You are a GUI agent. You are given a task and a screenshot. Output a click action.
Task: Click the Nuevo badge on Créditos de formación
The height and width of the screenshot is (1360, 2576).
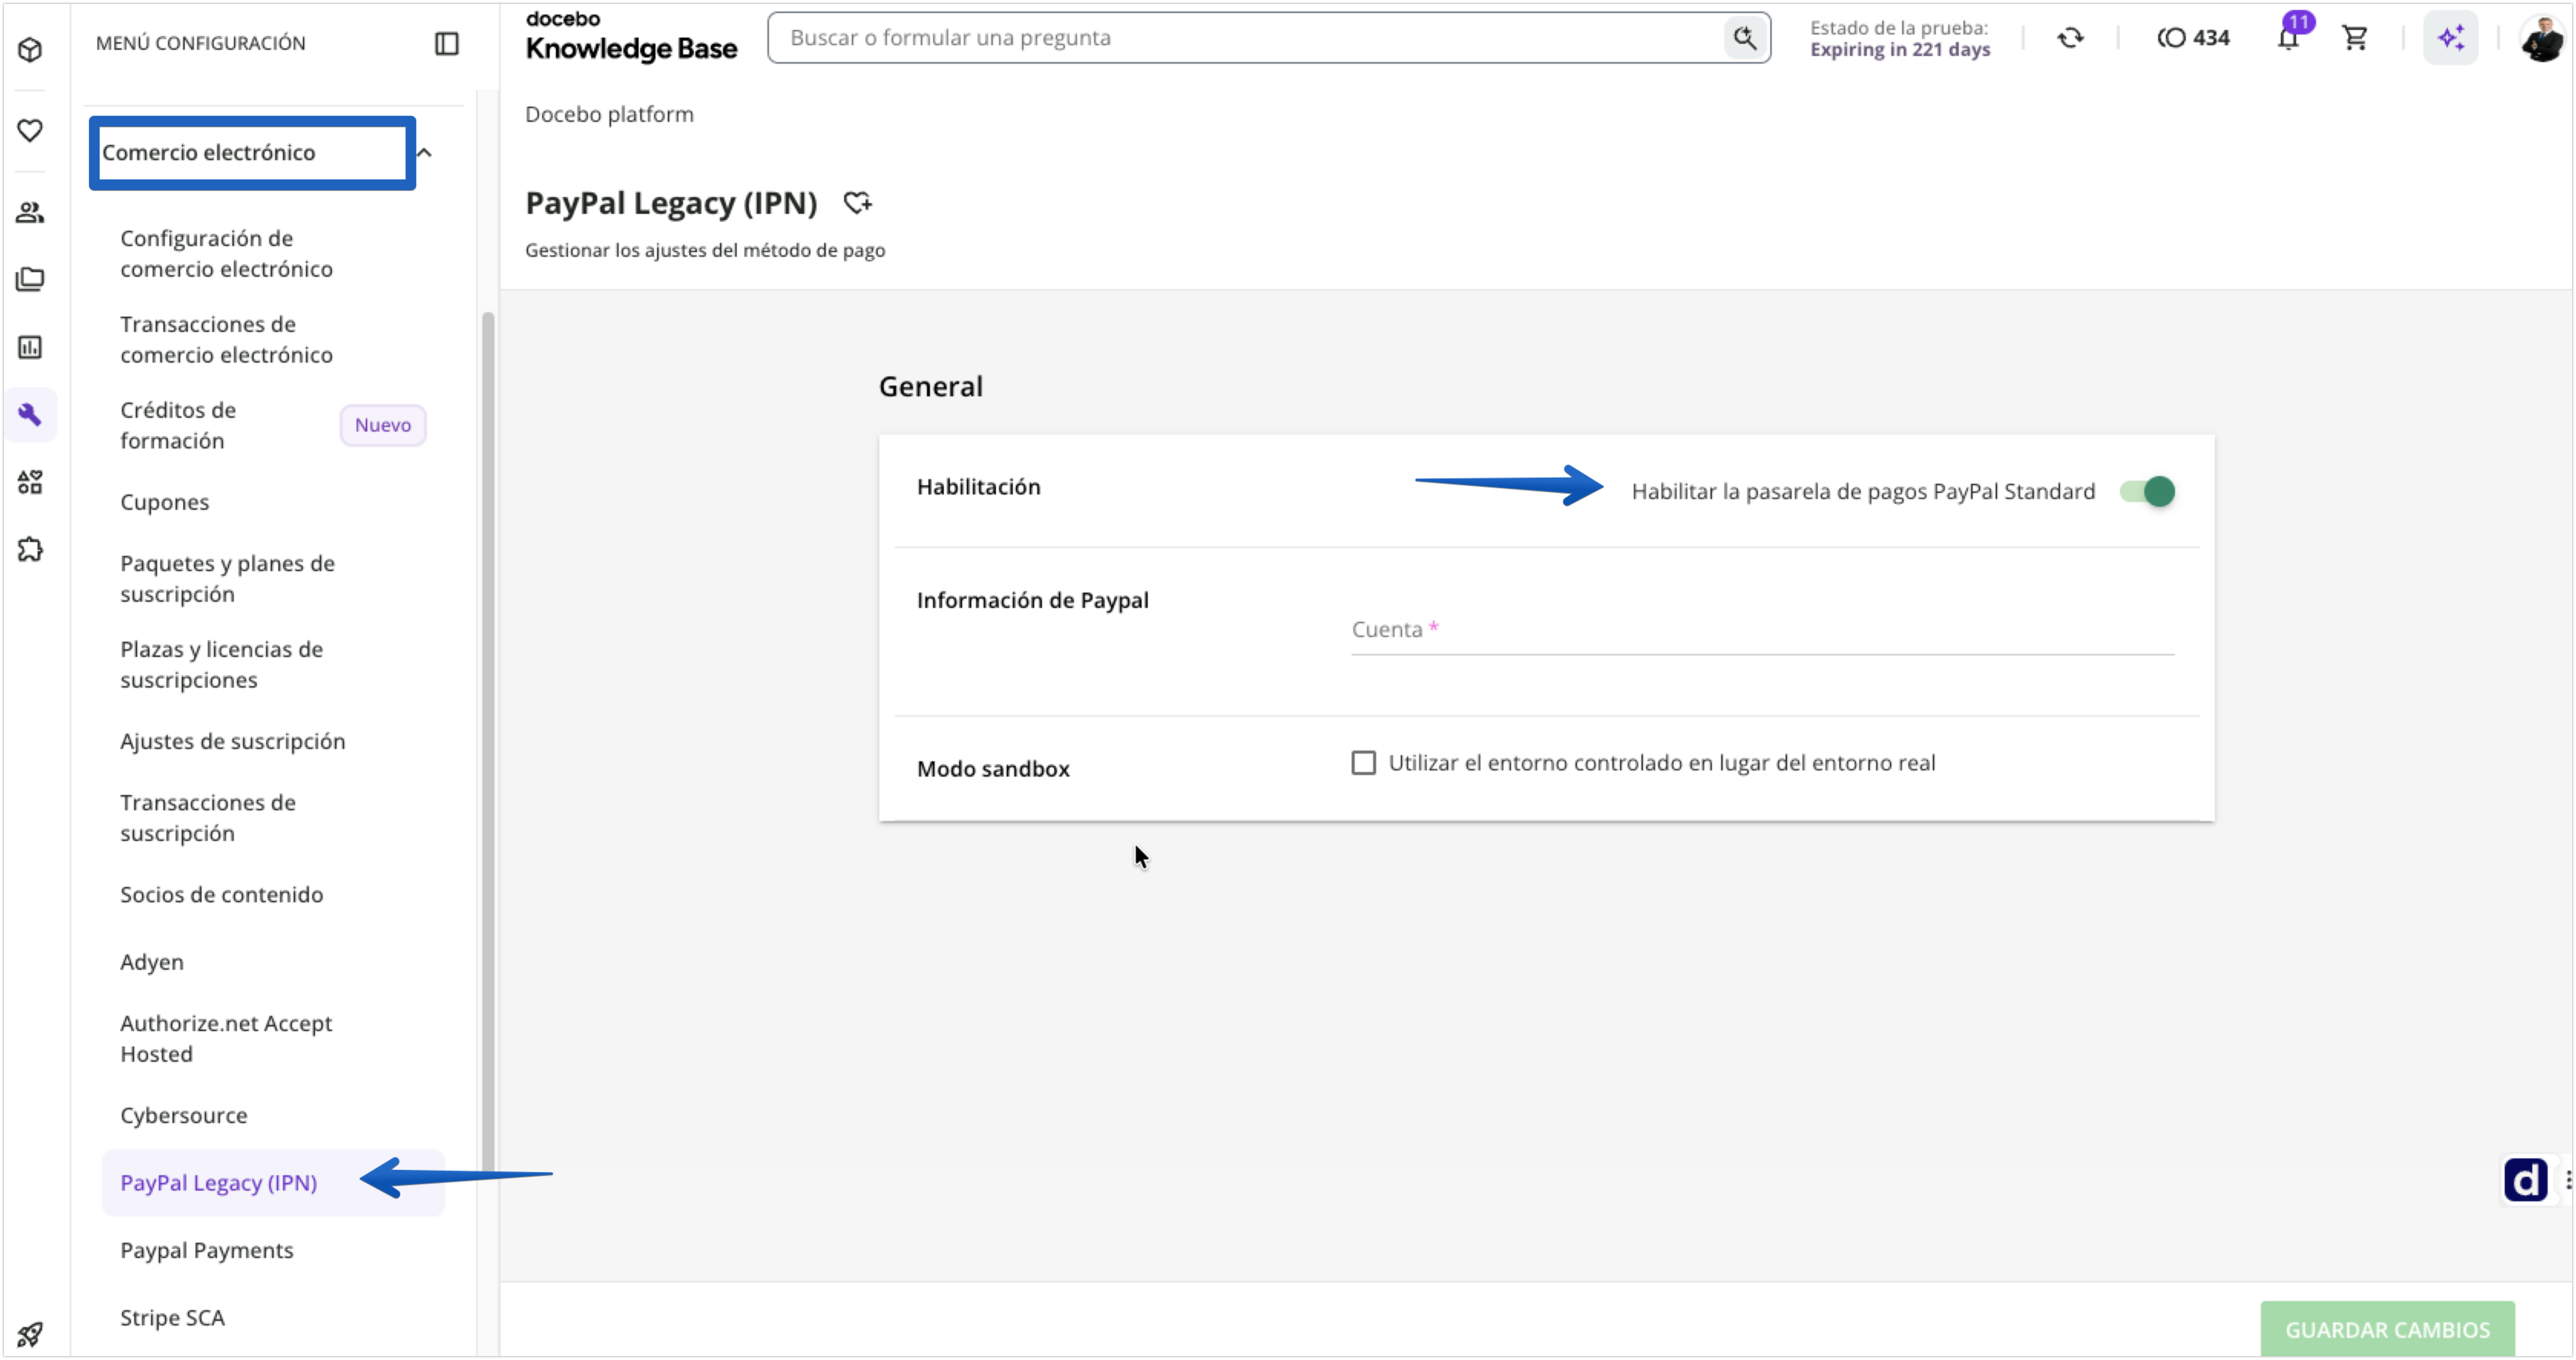coord(383,425)
